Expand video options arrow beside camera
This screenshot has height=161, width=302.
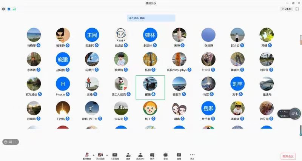[106, 155]
